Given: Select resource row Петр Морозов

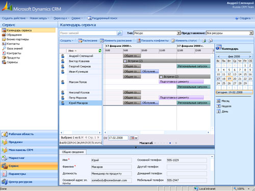Looking at the screenshot, I should pos(81,98).
